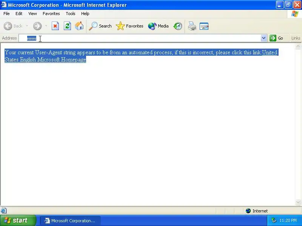Click the Go button
Viewport: 302px width, 226px height.
[x=276, y=38]
